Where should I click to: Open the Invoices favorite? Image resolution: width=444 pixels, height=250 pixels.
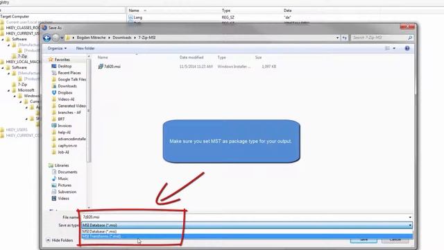65,126
